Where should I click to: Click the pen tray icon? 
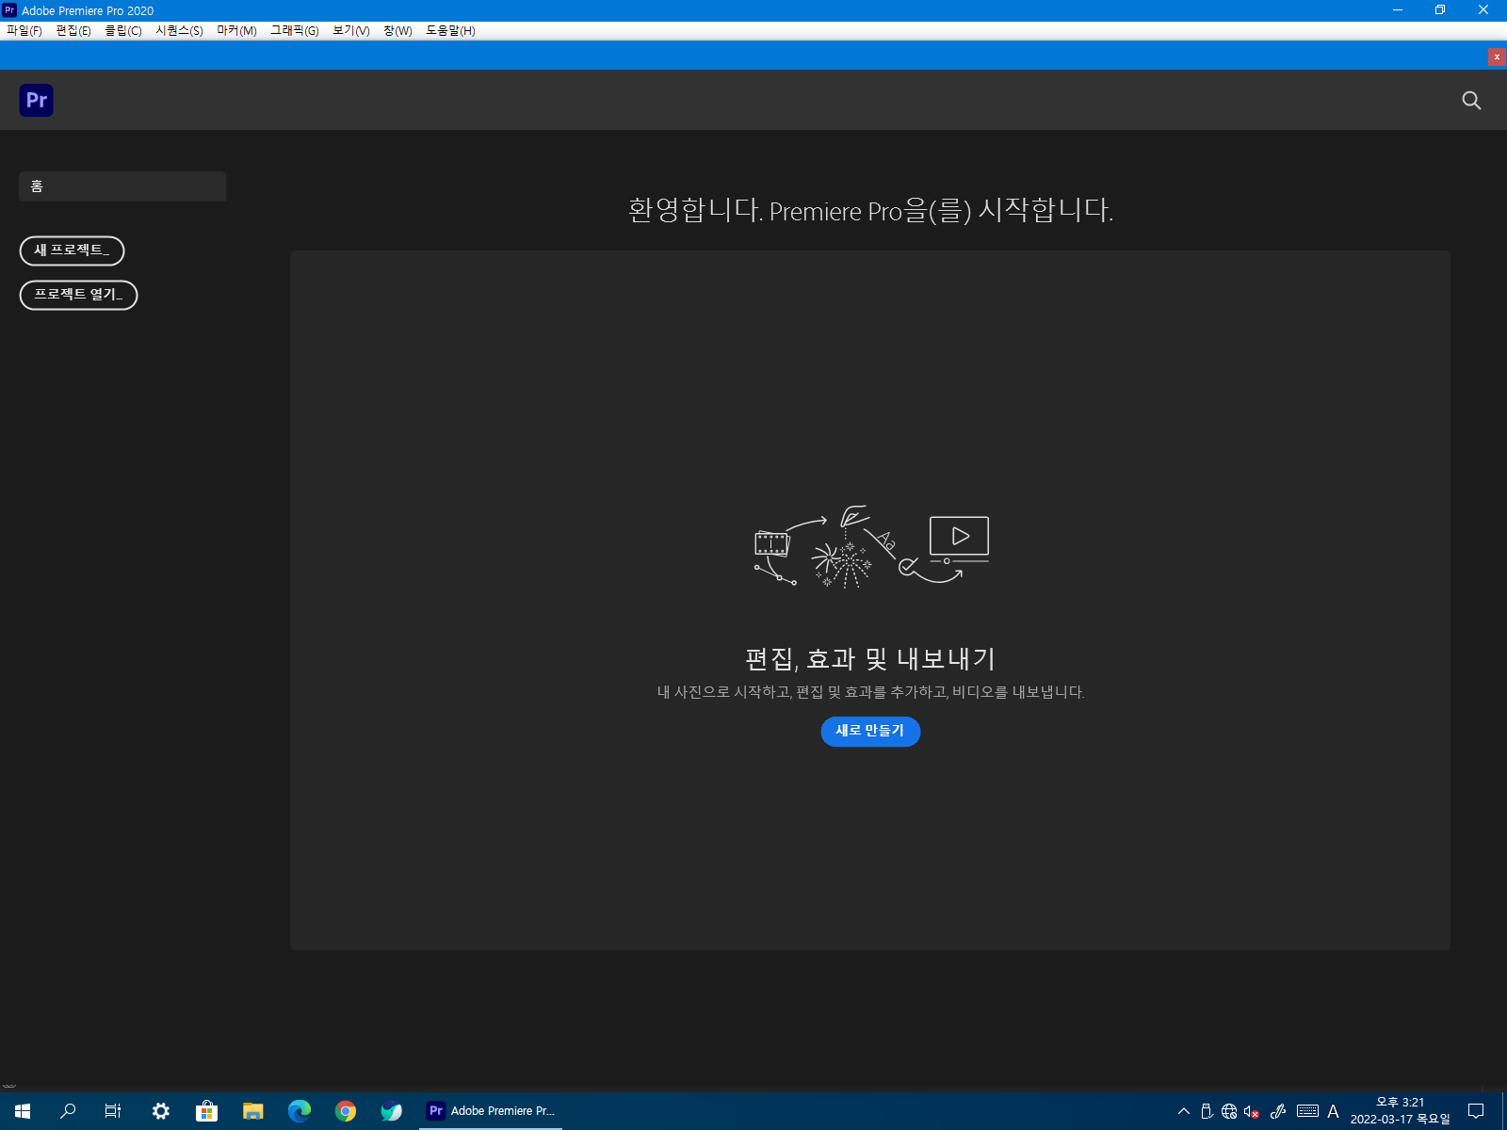tap(1278, 1111)
